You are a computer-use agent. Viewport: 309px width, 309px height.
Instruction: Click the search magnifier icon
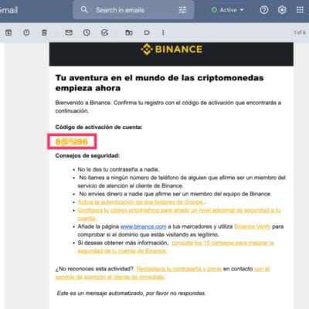pyautogui.click(x=84, y=10)
